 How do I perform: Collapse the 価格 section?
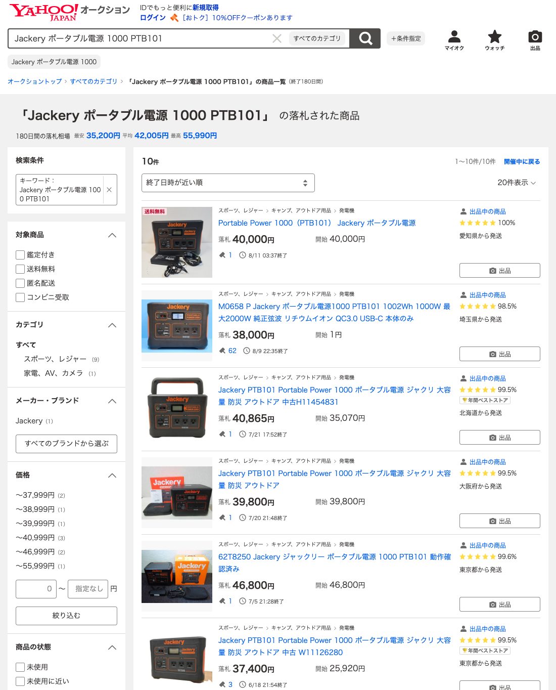click(112, 475)
